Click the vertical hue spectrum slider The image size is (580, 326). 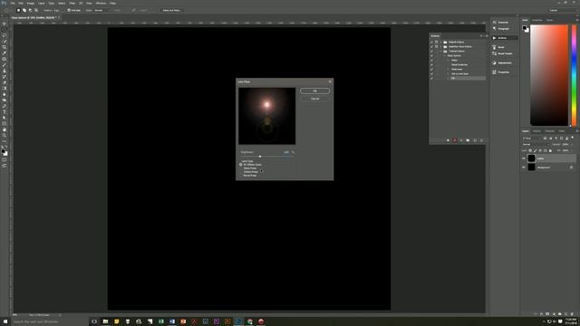tap(574, 75)
